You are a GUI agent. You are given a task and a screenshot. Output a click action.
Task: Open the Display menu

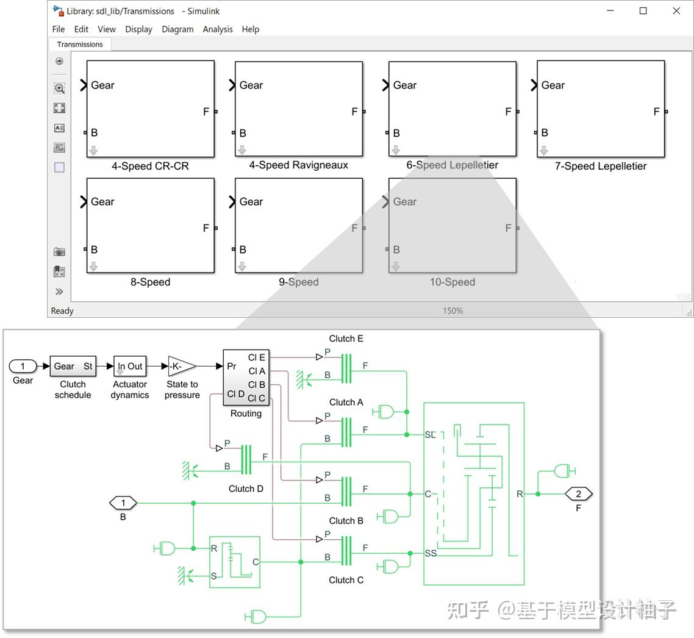(138, 29)
